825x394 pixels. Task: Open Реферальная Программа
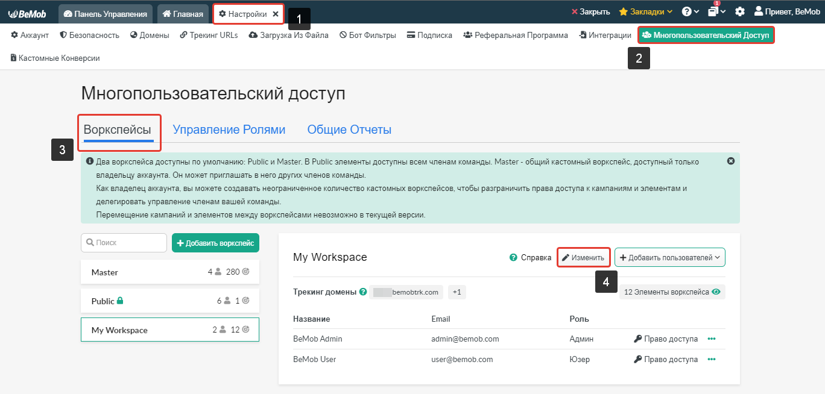point(516,35)
